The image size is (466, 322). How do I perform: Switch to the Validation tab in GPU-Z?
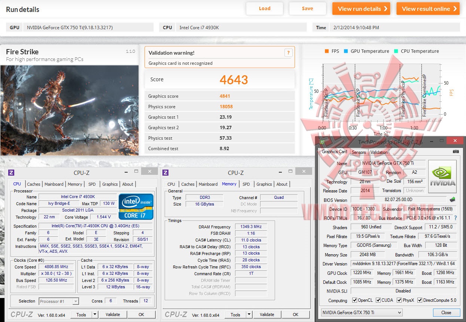[x=379, y=152]
